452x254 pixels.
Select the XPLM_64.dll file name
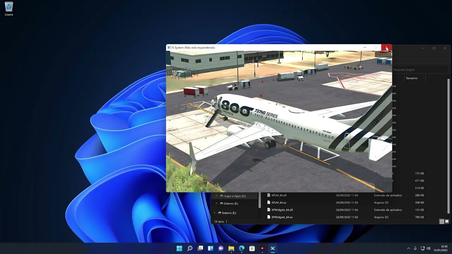click(x=279, y=195)
